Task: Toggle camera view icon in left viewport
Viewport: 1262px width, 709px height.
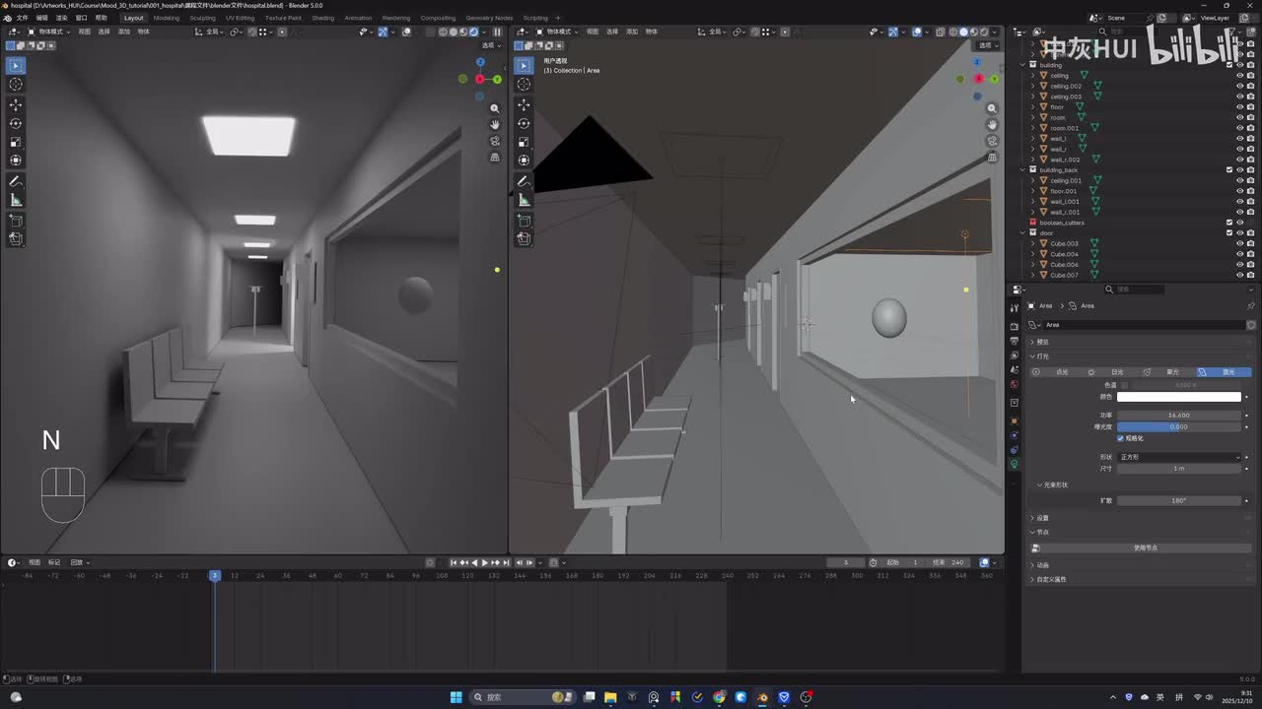Action: coord(495,141)
